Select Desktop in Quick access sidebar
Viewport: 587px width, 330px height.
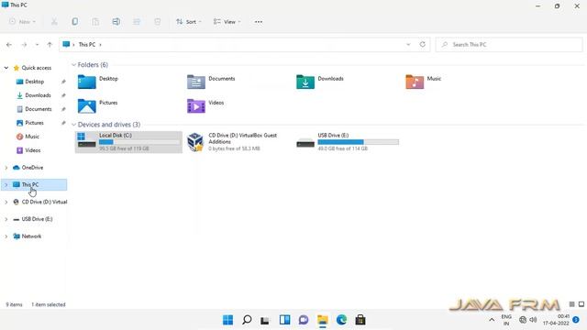click(x=34, y=82)
